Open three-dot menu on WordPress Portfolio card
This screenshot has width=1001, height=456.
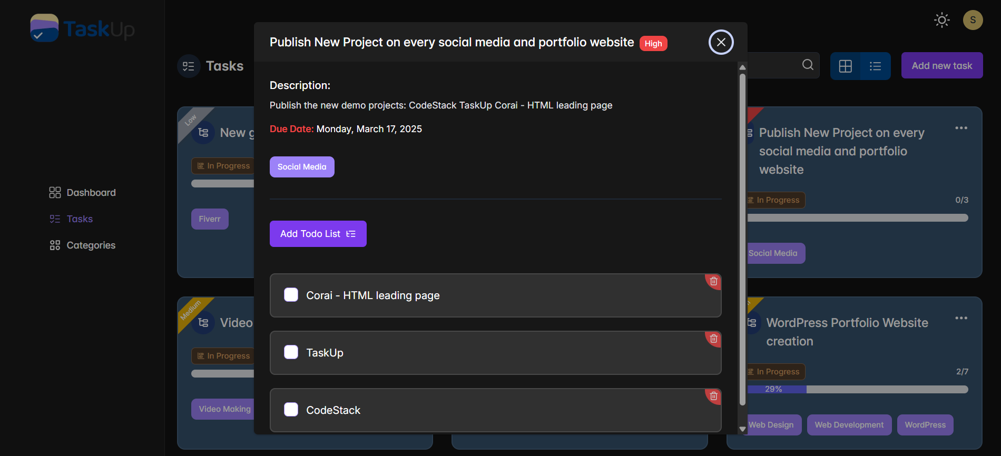coord(961,318)
